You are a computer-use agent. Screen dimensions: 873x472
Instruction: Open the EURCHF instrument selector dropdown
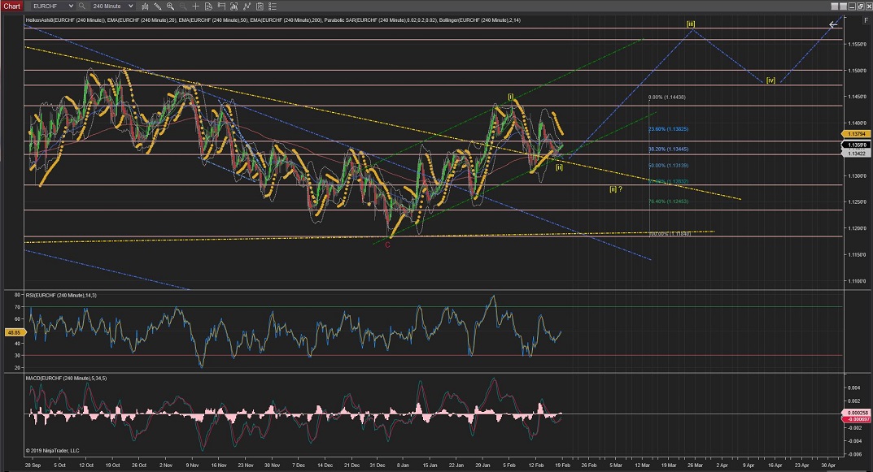[x=52, y=6]
